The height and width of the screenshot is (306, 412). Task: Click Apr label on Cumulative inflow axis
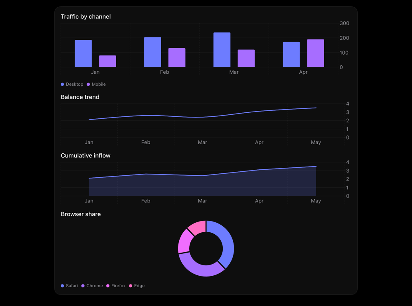click(259, 200)
